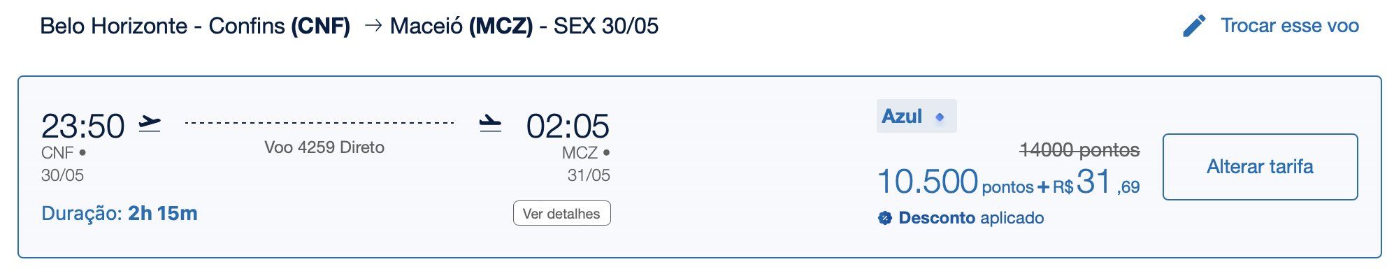This screenshot has height=271, width=1394.
Task: Click the dot next to CNF airport code
Action: click(x=82, y=152)
